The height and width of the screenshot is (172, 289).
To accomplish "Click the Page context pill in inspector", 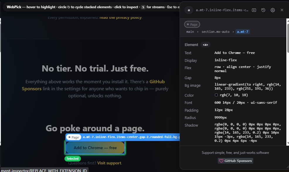I will tap(192, 25).
